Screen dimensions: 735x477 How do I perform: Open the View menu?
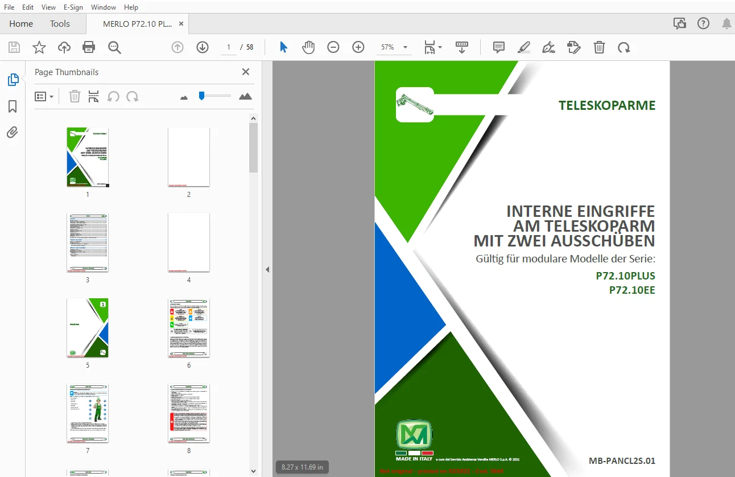[49, 7]
